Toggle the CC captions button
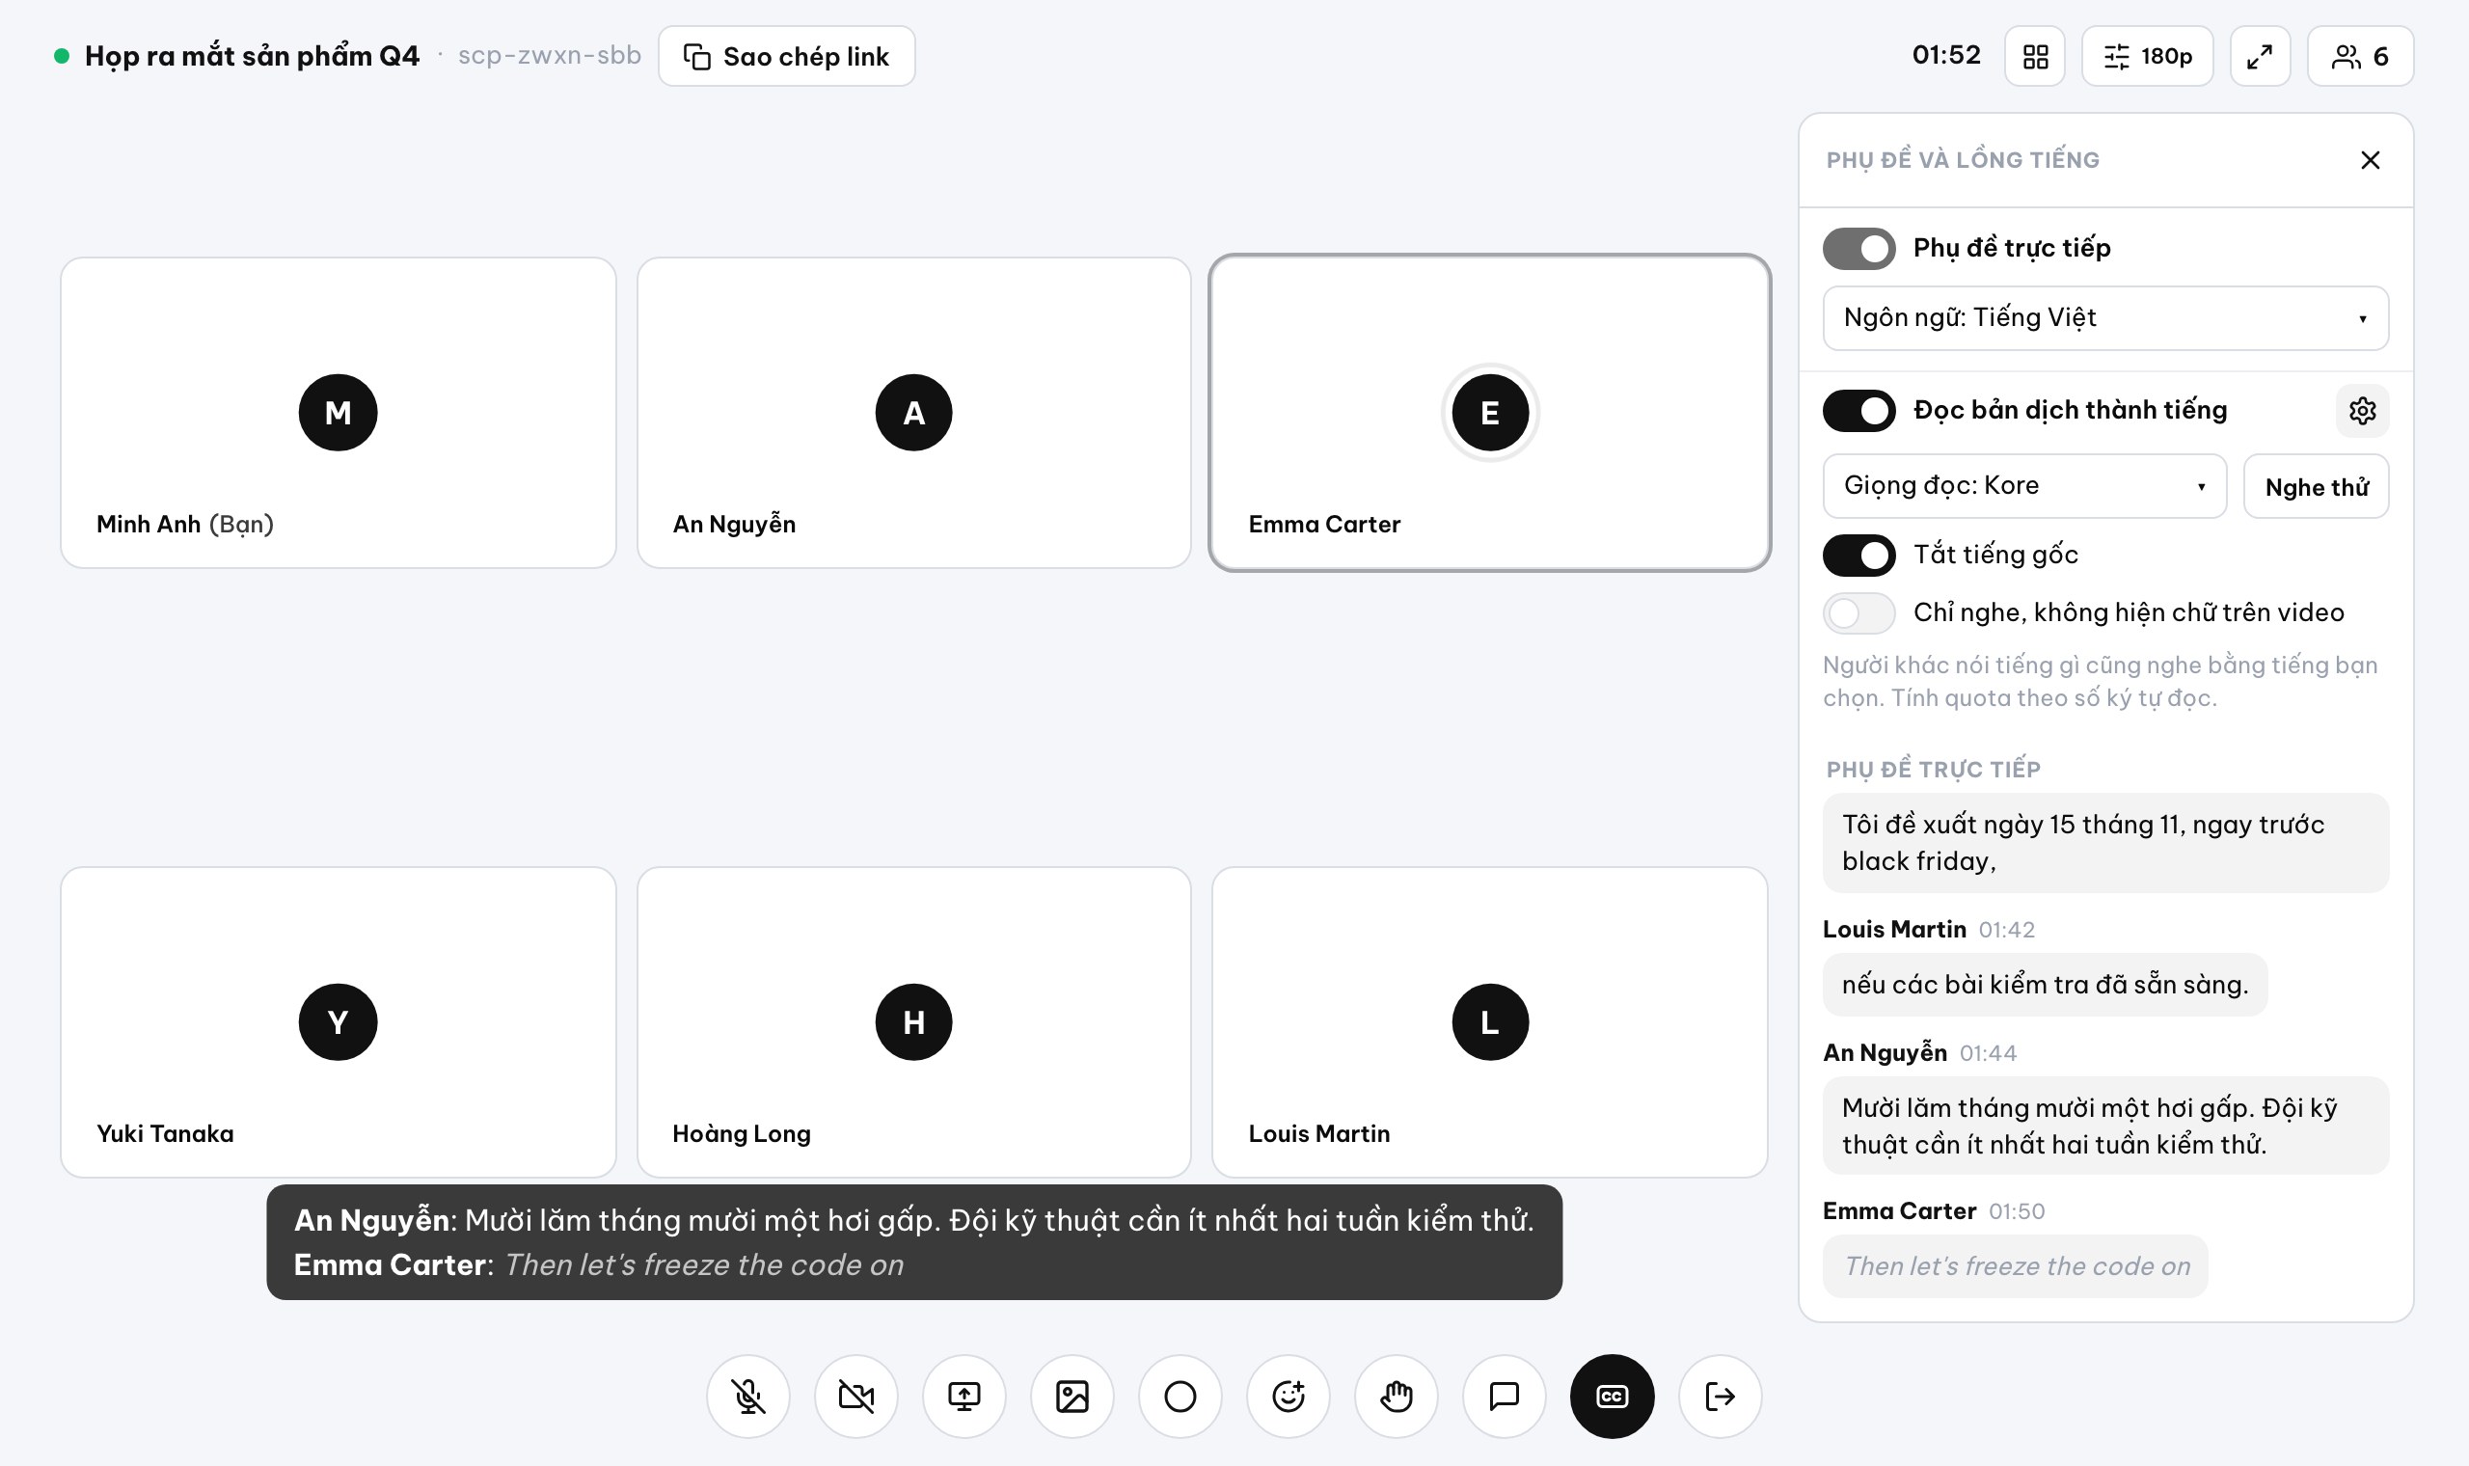This screenshot has height=1466, width=2469. point(1612,1396)
